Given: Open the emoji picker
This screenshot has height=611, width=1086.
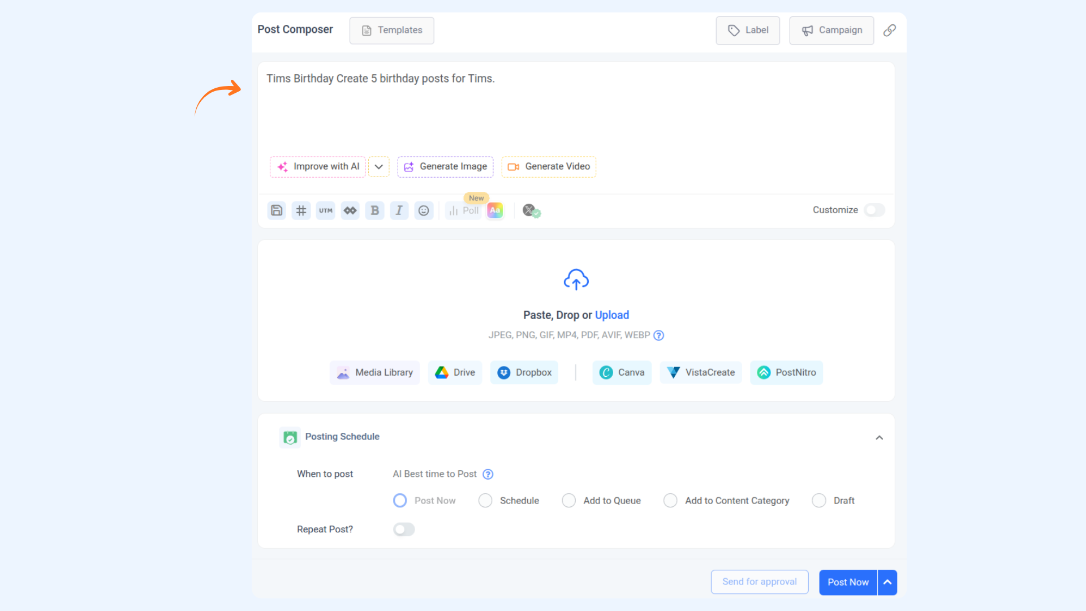Looking at the screenshot, I should [424, 210].
